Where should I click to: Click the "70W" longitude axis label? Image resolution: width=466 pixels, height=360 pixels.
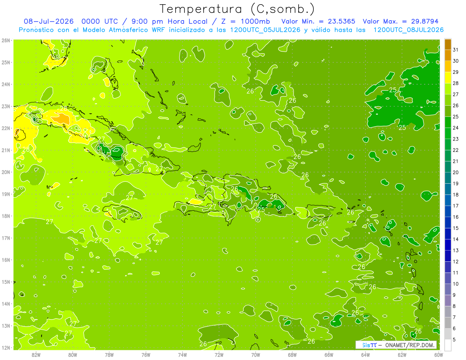tap(256, 355)
